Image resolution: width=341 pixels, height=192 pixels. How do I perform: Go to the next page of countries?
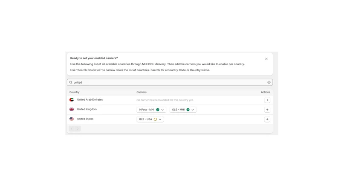click(x=78, y=129)
